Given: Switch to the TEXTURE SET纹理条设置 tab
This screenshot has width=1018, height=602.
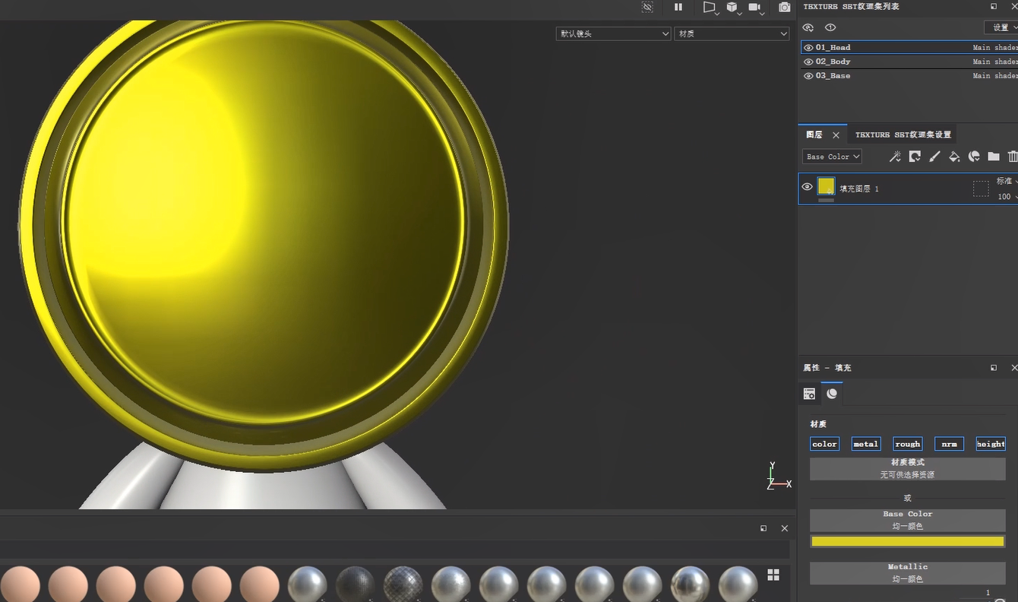Looking at the screenshot, I should point(903,134).
